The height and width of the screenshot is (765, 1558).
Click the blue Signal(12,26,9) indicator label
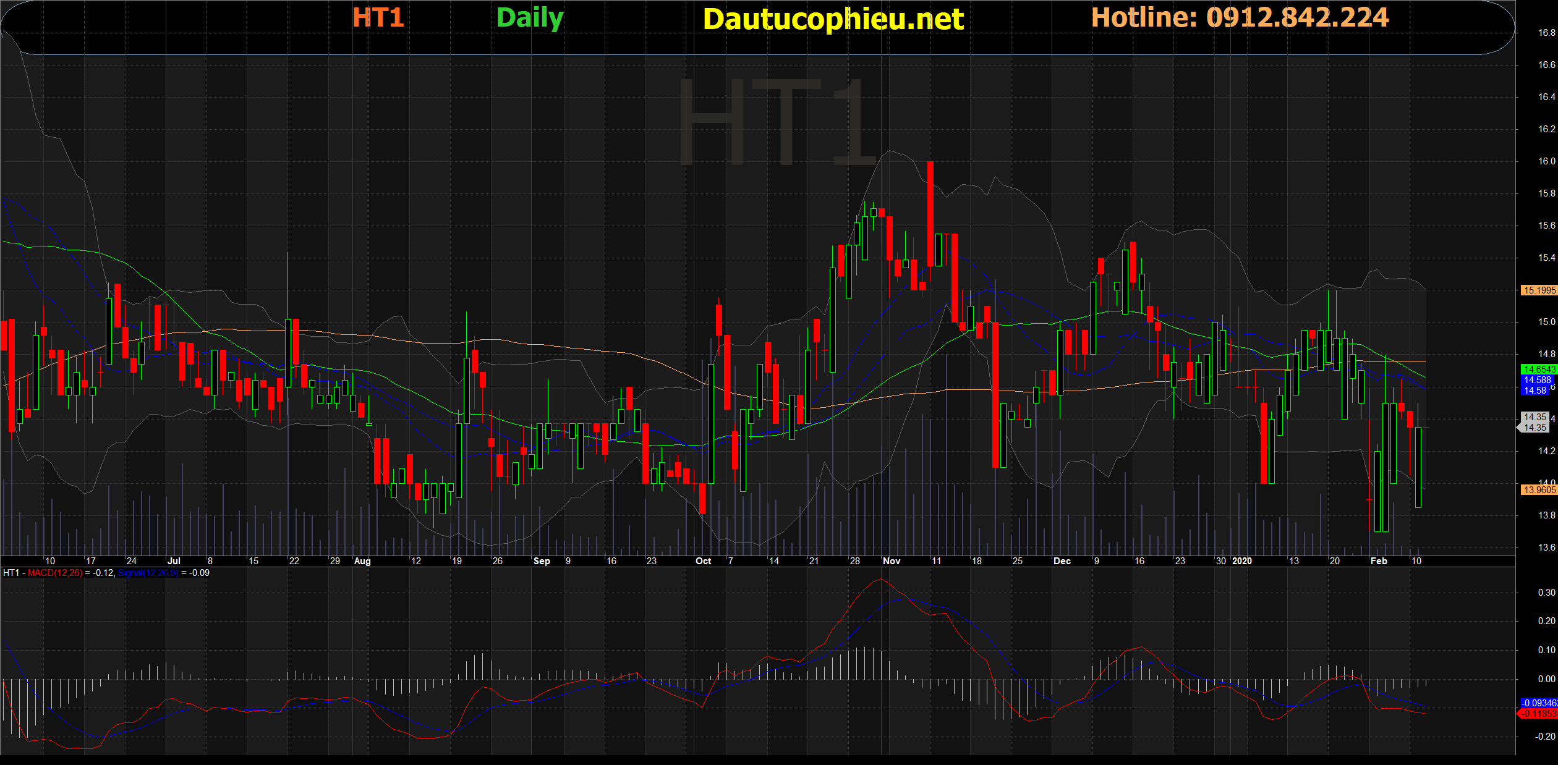pos(148,573)
